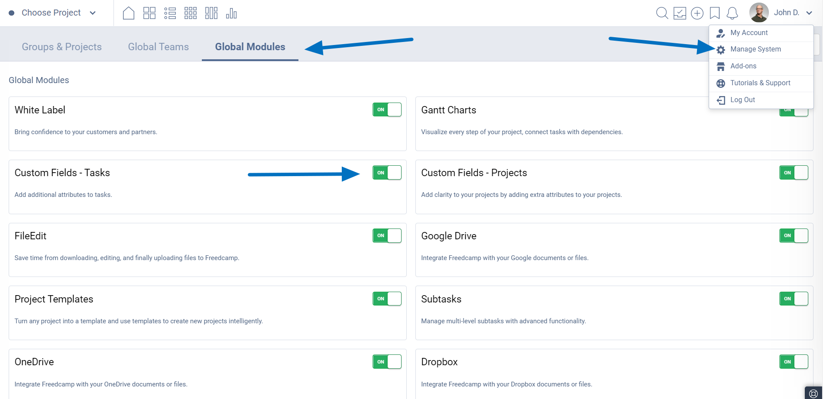Click the John D. profile avatar
The image size is (823, 399).
(x=759, y=13)
